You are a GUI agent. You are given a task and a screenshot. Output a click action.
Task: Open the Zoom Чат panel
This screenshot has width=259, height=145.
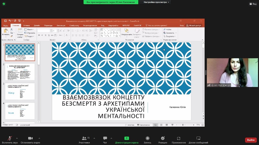(105, 138)
